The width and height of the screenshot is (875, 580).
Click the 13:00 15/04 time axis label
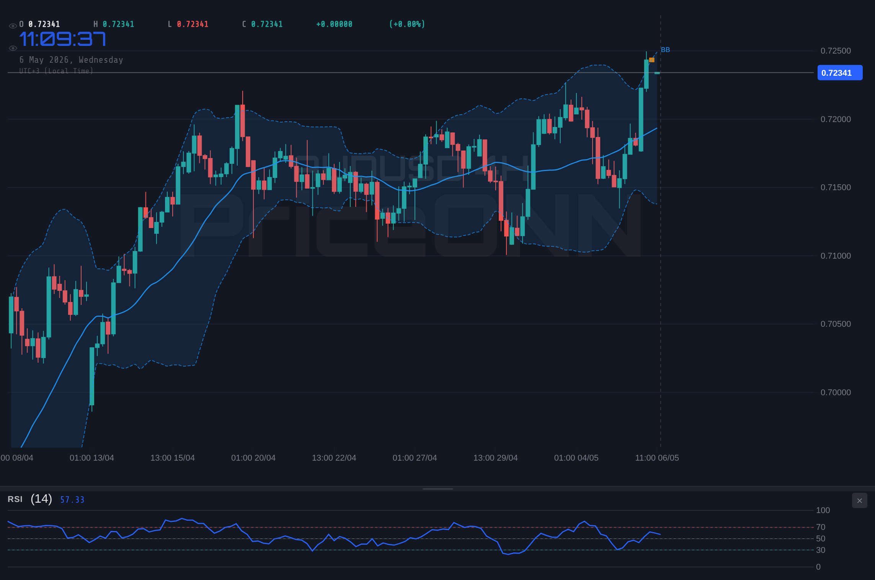(x=173, y=458)
